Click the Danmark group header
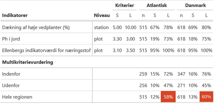The image size is (214, 104). (x=196, y=5)
